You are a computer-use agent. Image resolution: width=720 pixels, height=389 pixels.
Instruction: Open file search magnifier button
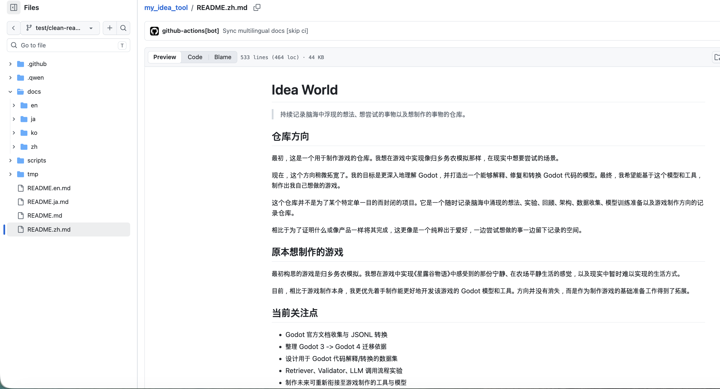[123, 28]
